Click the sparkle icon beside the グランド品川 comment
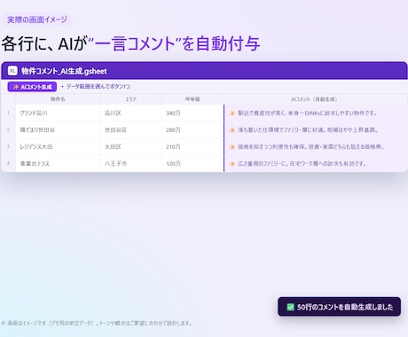The width and height of the screenshot is (408, 337). pyautogui.click(x=232, y=113)
